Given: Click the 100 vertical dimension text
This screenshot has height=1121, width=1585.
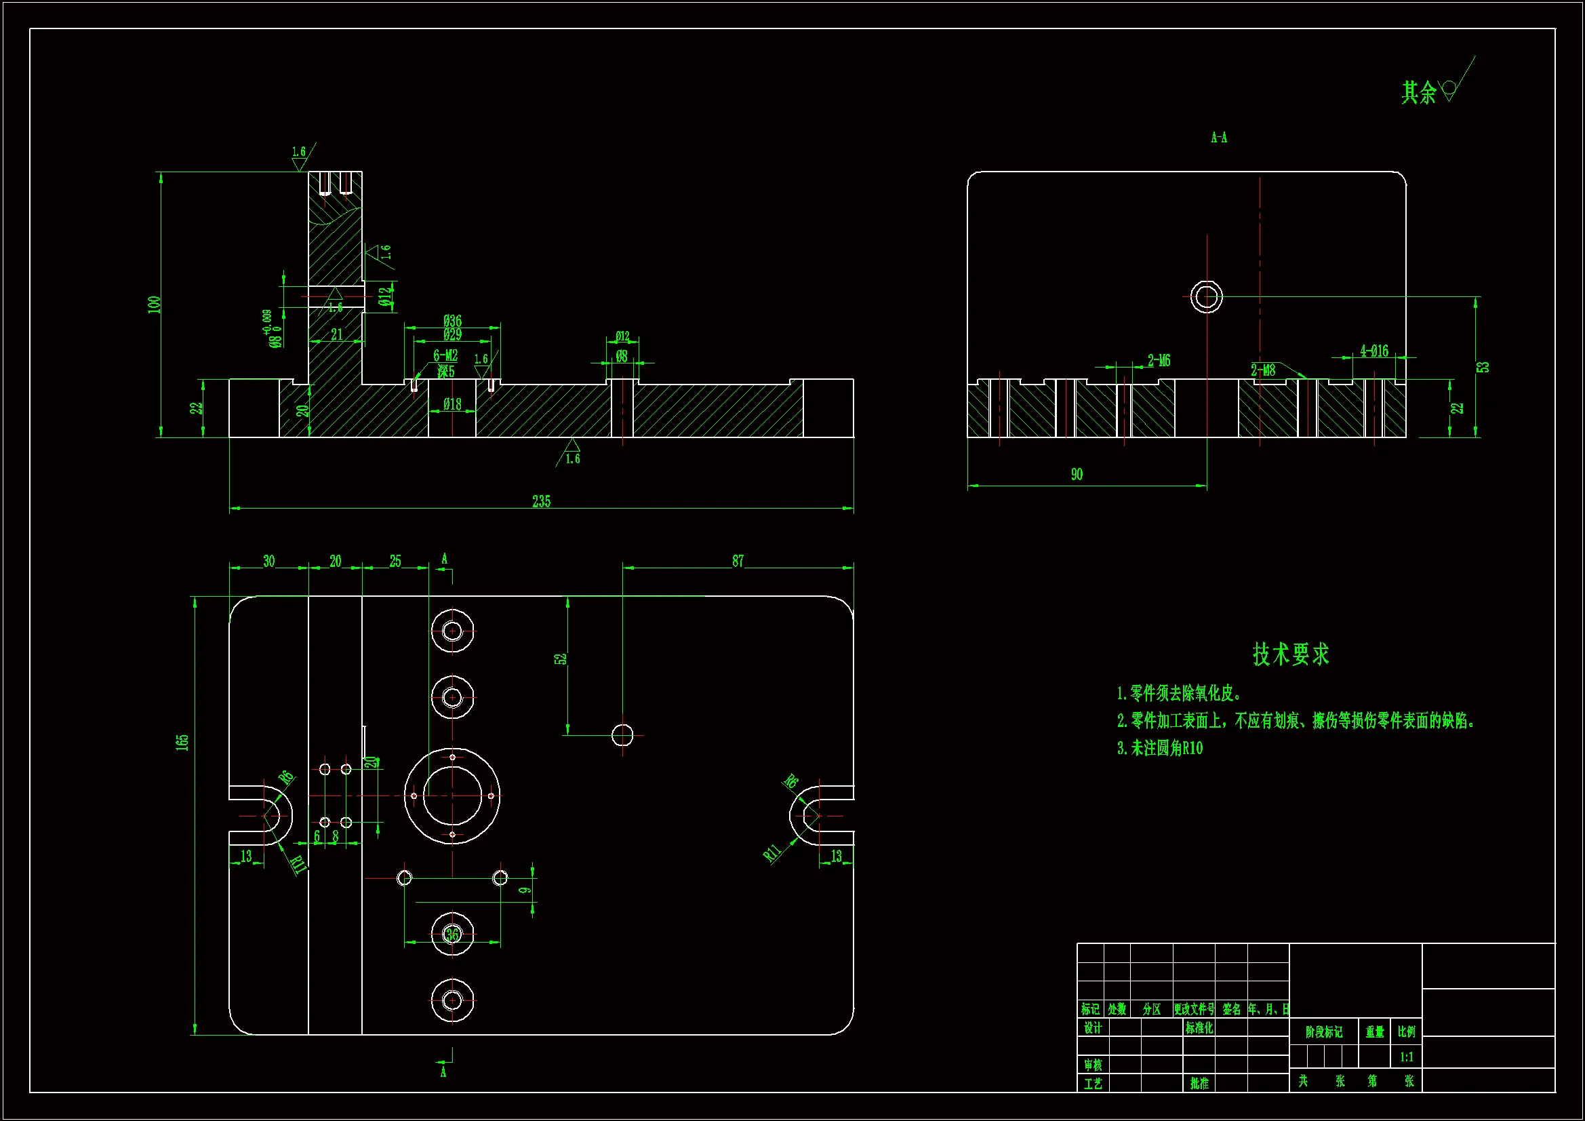Looking at the screenshot, I should [x=154, y=304].
